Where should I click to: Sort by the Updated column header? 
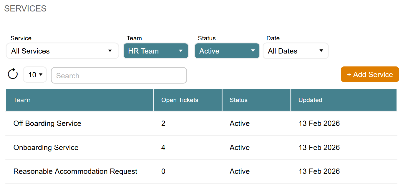pyautogui.click(x=310, y=100)
